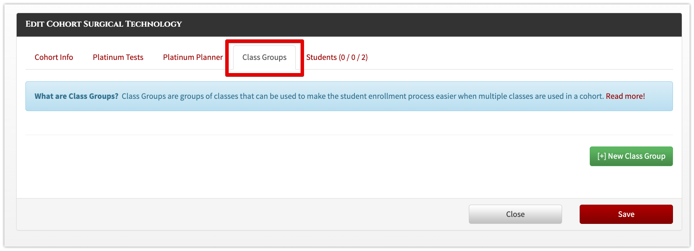Click the Edit Cohort Surgical Technology title
Image resolution: width=694 pixels, height=251 pixels.
coord(103,24)
